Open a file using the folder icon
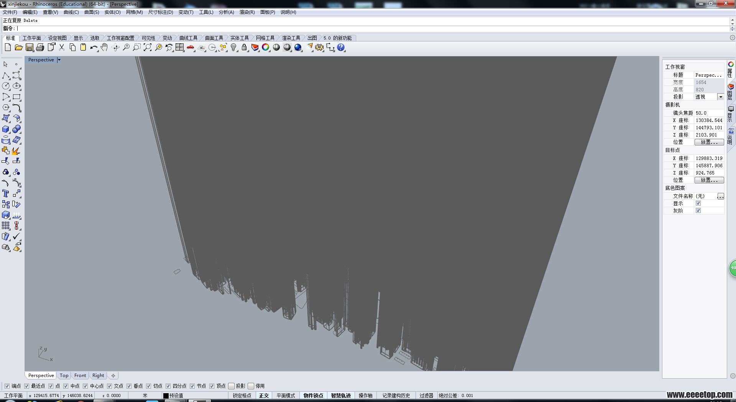This screenshot has height=402, width=736. point(18,47)
